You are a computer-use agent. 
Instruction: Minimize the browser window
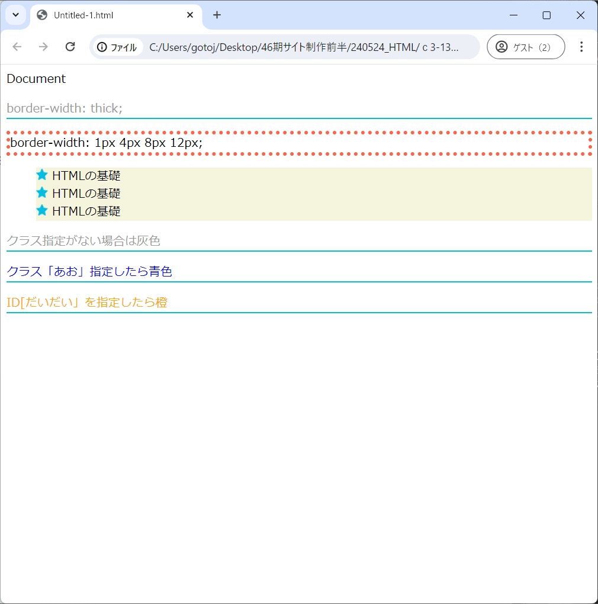tap(513, 15)
